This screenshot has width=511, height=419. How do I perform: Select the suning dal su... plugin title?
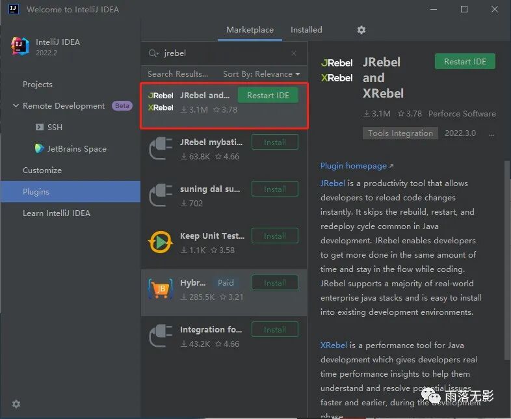tap(210, 189)
